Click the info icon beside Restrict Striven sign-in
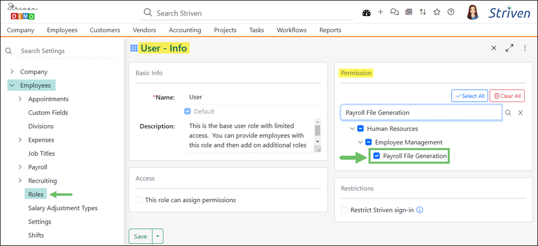This screenshot has height=246, width=538. [x=419, y=210]
